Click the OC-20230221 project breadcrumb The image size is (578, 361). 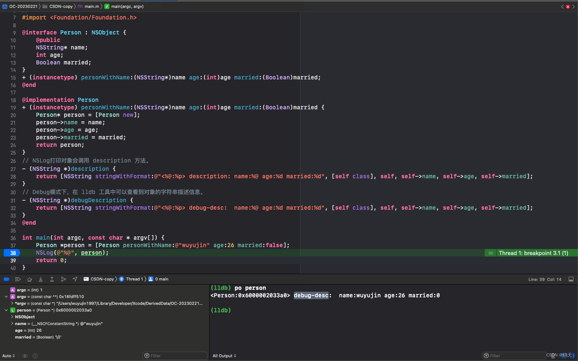[x=20, y=6]
